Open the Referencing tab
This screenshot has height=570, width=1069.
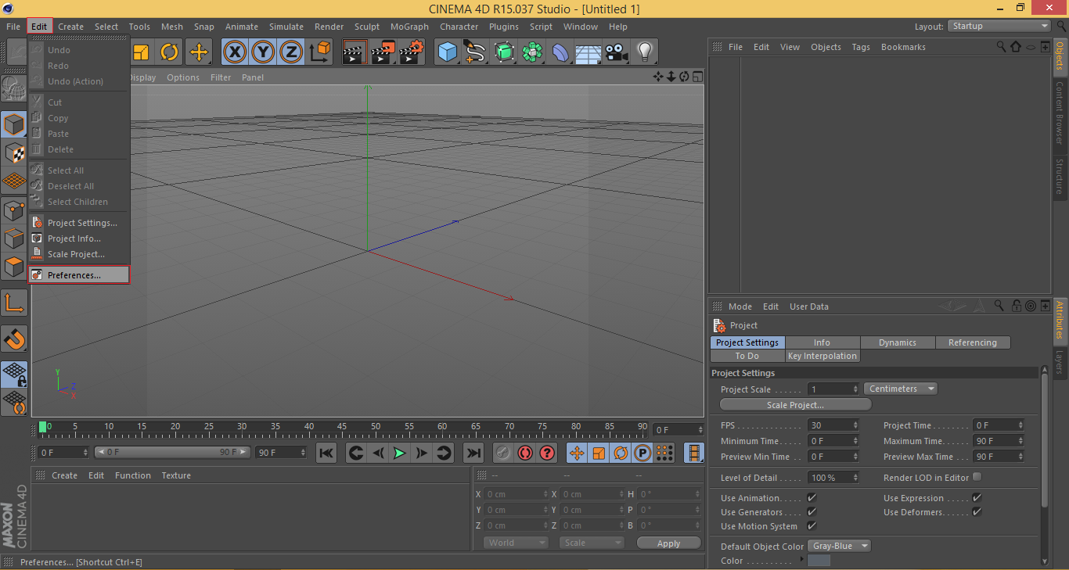point(973,342)
